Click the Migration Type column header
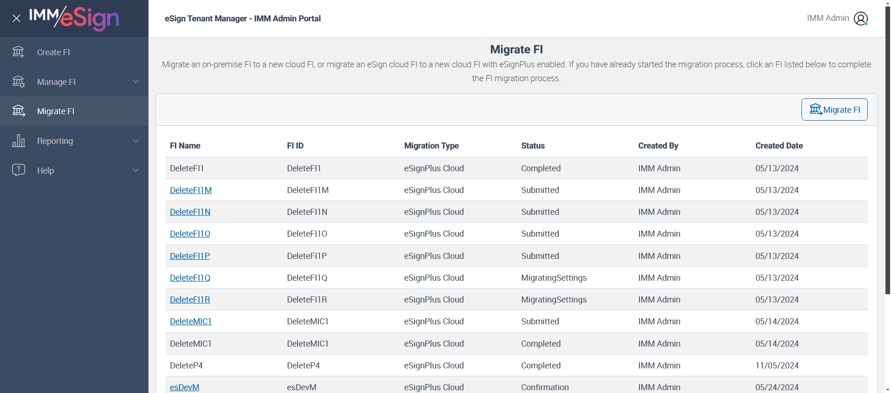The image size is (891, 393). pos(432,146)
